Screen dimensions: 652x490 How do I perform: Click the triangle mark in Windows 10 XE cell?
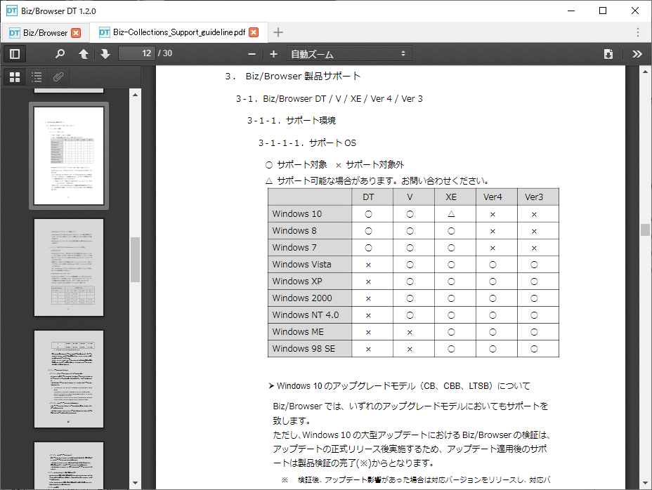tap(451, 214)
